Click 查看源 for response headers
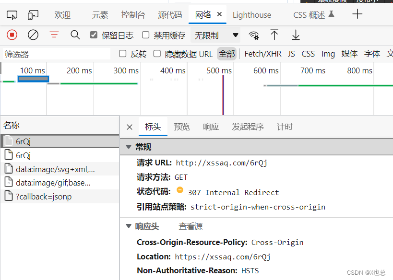This screenshot has width=393, height=280. click(x=191, y=226)
